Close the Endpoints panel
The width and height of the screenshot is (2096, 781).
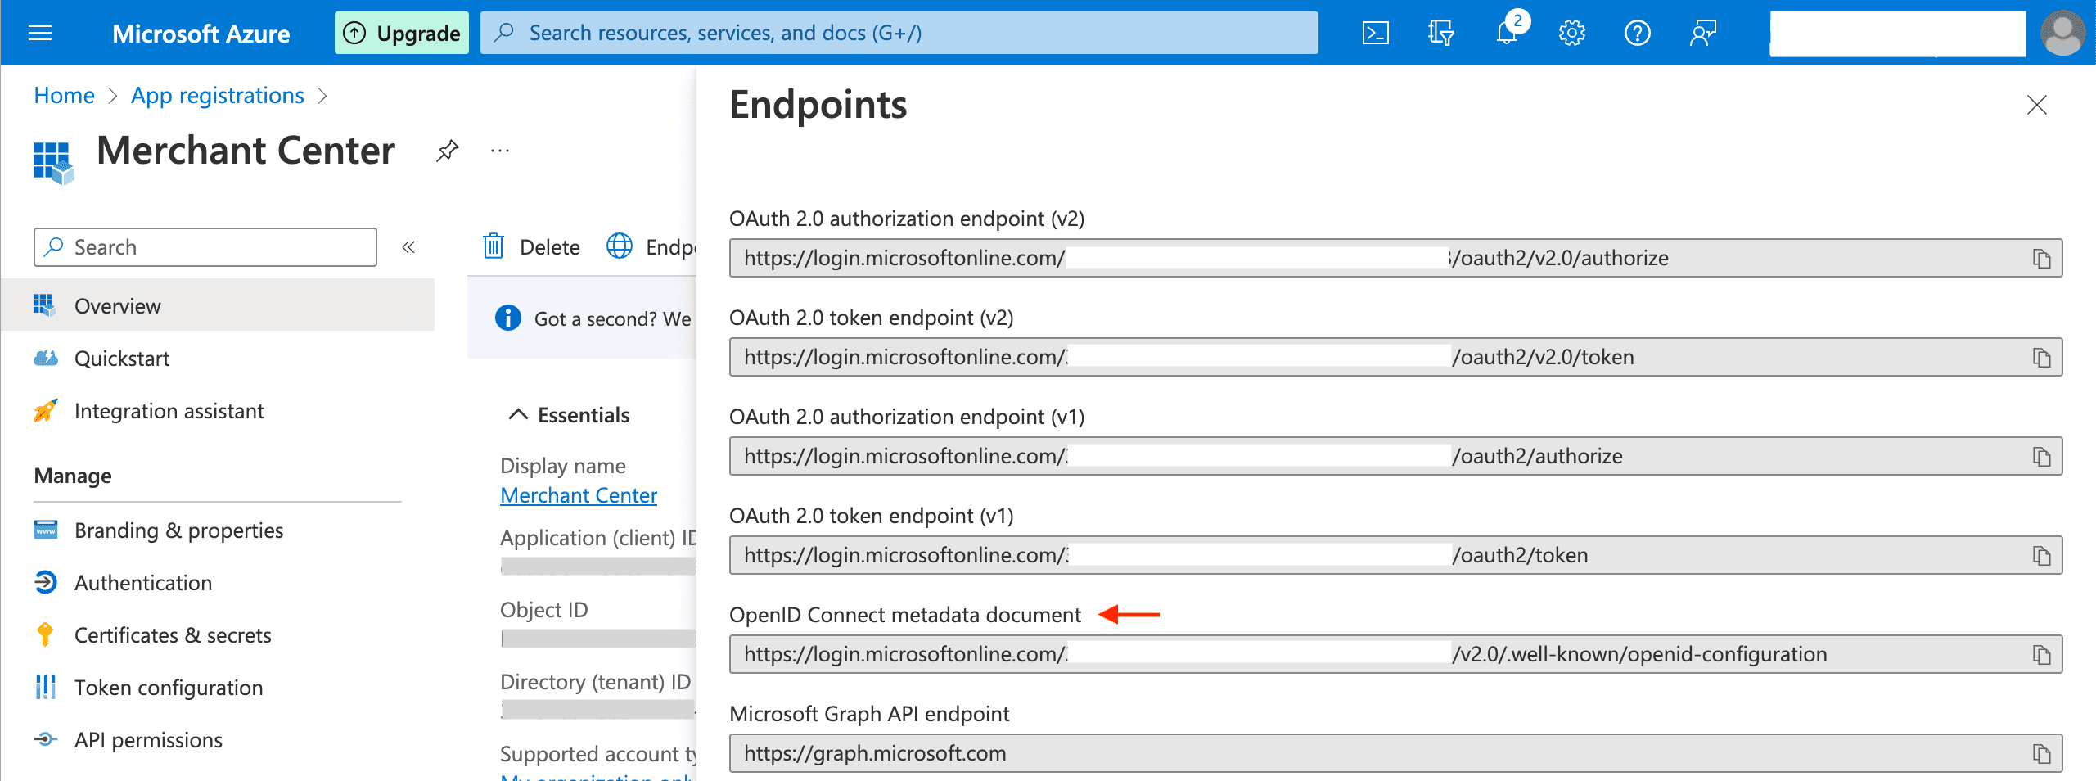click(2036, 105)
